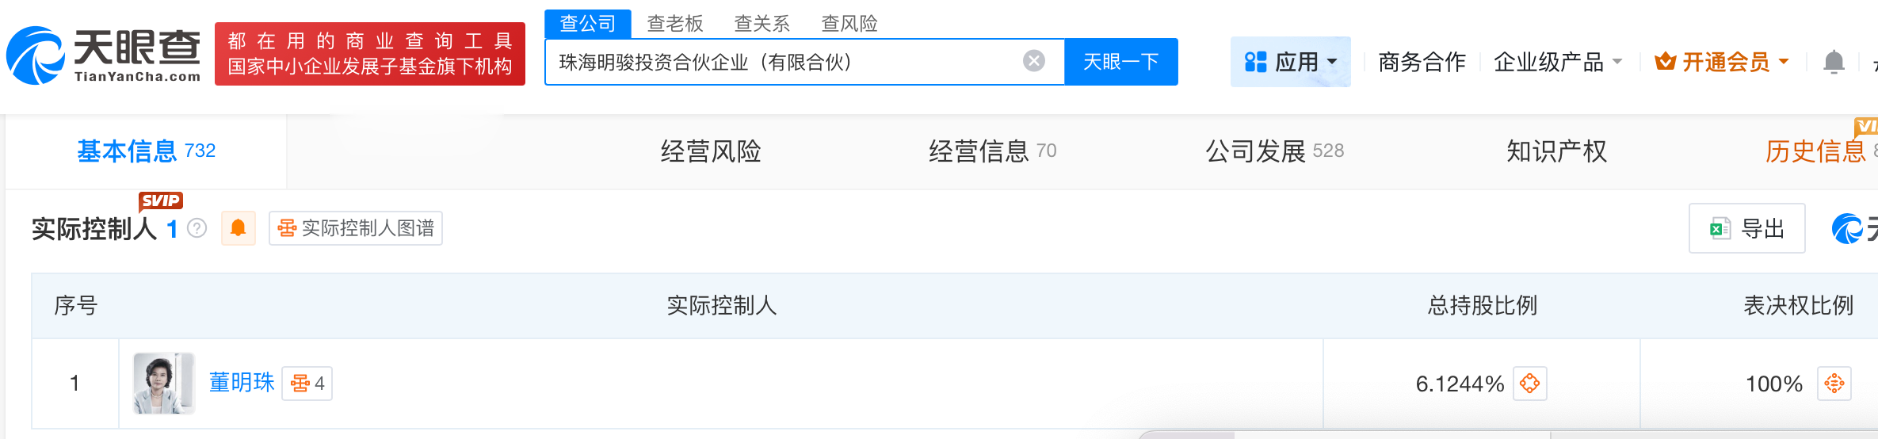The width and height of the screenshot is (1878, 439).
Task: Click the notification bell in header
Action: click(1834, 62)
